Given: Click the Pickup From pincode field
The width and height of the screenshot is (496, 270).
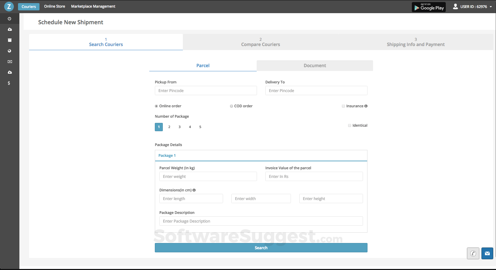Looking at the screenshot, I should click(x=206, y=91).
